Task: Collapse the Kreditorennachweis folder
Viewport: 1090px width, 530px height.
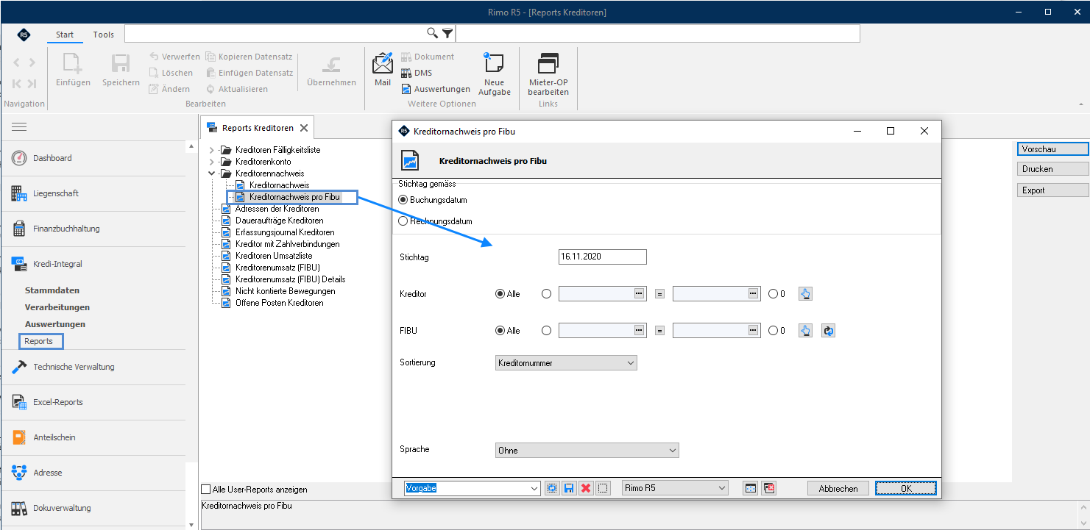Action: tap(212, 173)
